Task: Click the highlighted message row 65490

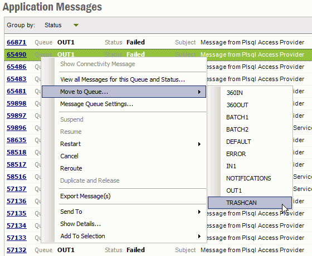Action: [x=158, y=54]
